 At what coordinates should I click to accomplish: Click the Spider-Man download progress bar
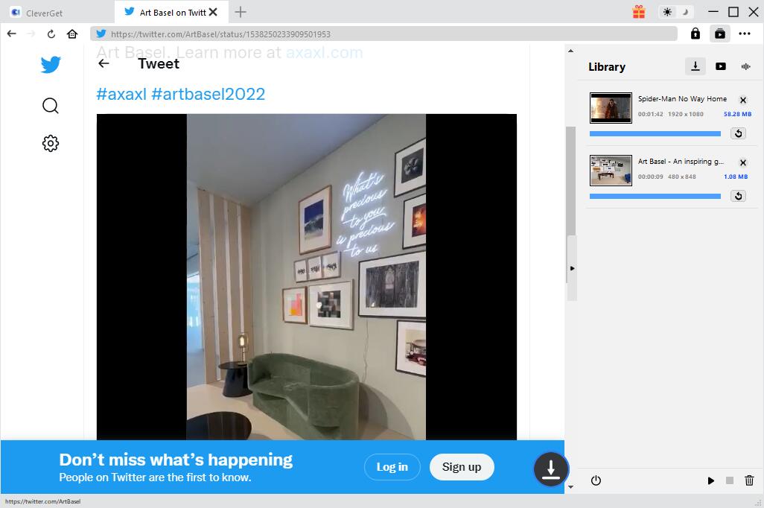[x=655, y=133]
